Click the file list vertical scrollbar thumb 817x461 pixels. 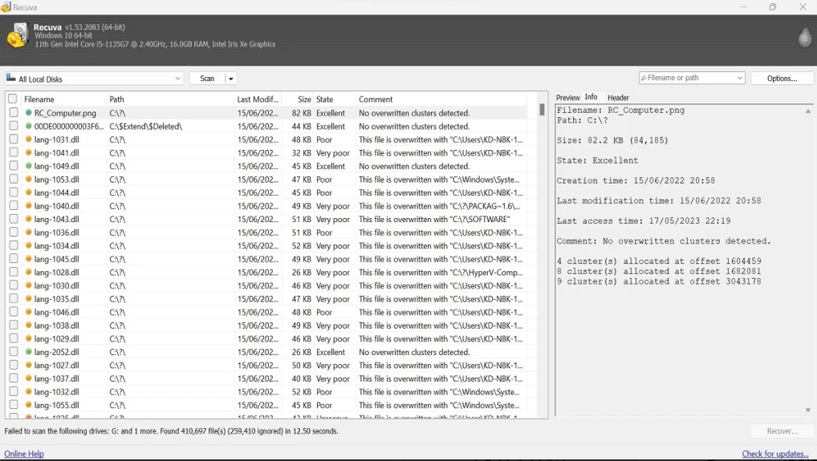[x=542, y=109]
